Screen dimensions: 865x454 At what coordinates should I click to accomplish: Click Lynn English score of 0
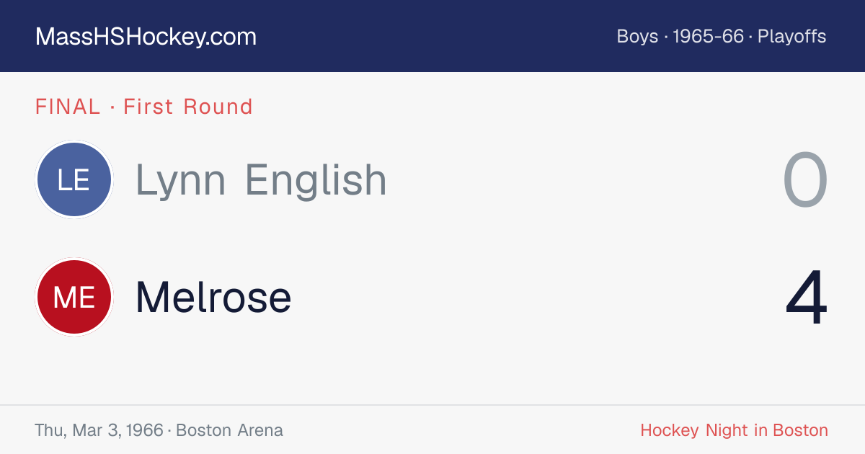pos(805,181)
